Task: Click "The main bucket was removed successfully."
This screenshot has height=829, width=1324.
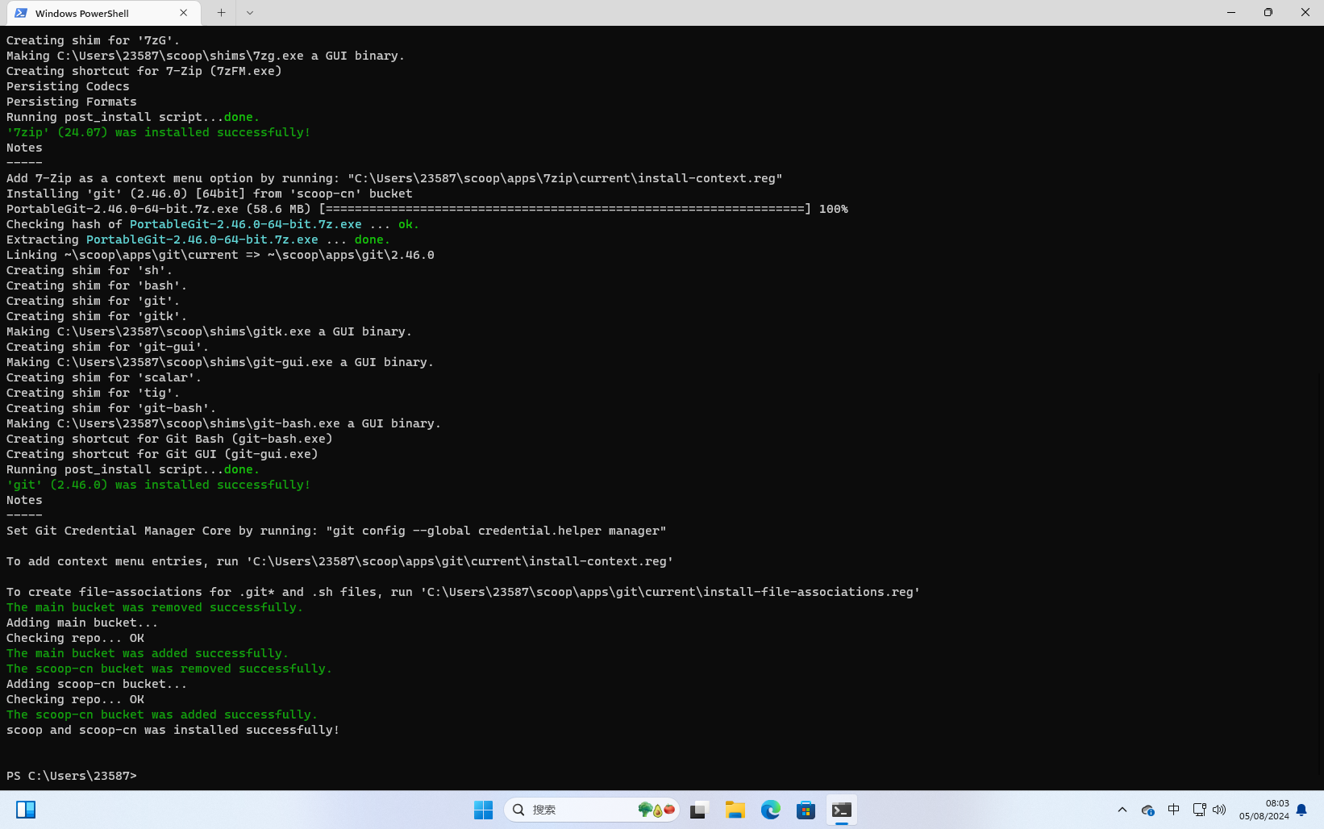Action: point(155,607)
